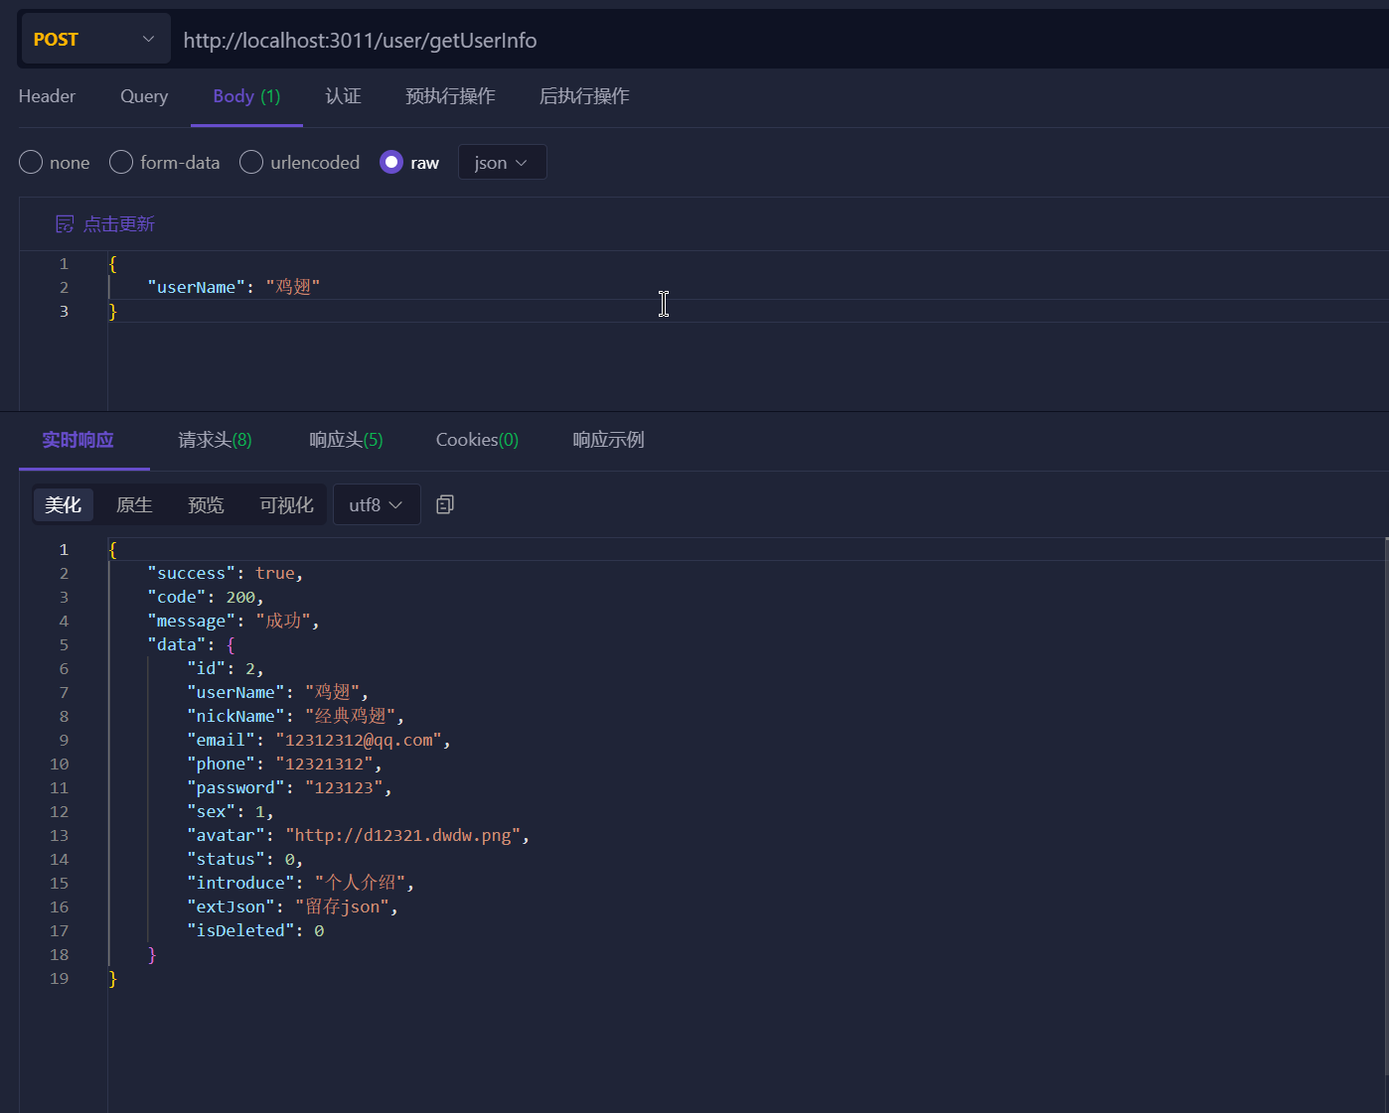This screenshot has width=1389, height=1113.
Task: Open the 响应头(5) tab
Action: pyautogui.click(x=346, y=440)
